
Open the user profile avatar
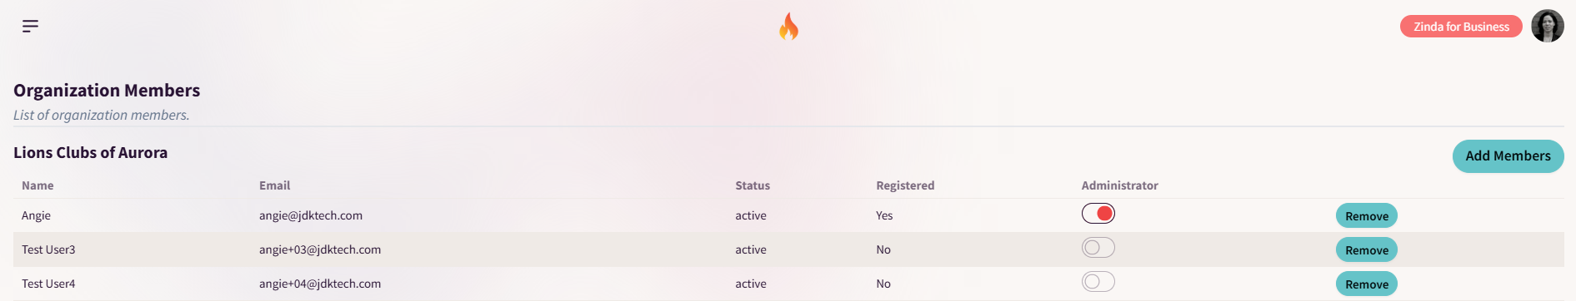[x=1548, y=27]
